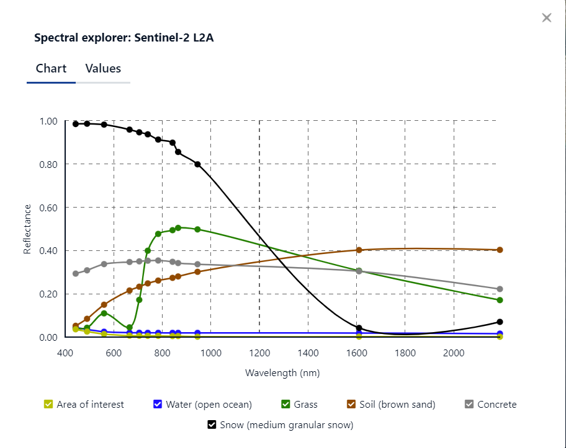Uncheck Snow (medium granular snow)
This screenshot has height=448, width=566.
(x=212, y=425)
